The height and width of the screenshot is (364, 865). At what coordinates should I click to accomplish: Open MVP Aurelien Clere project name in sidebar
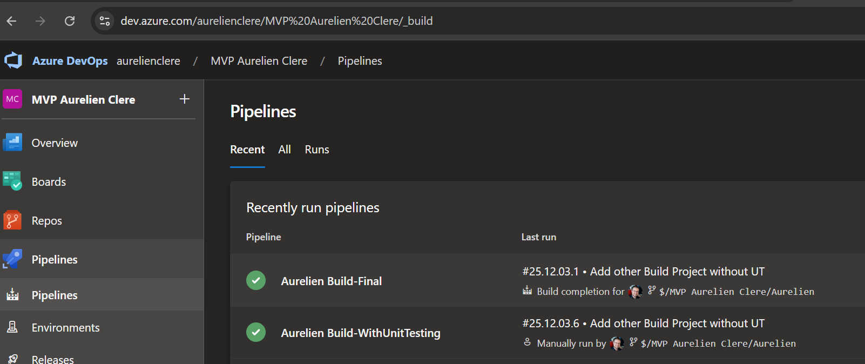(x=84, y=100)
